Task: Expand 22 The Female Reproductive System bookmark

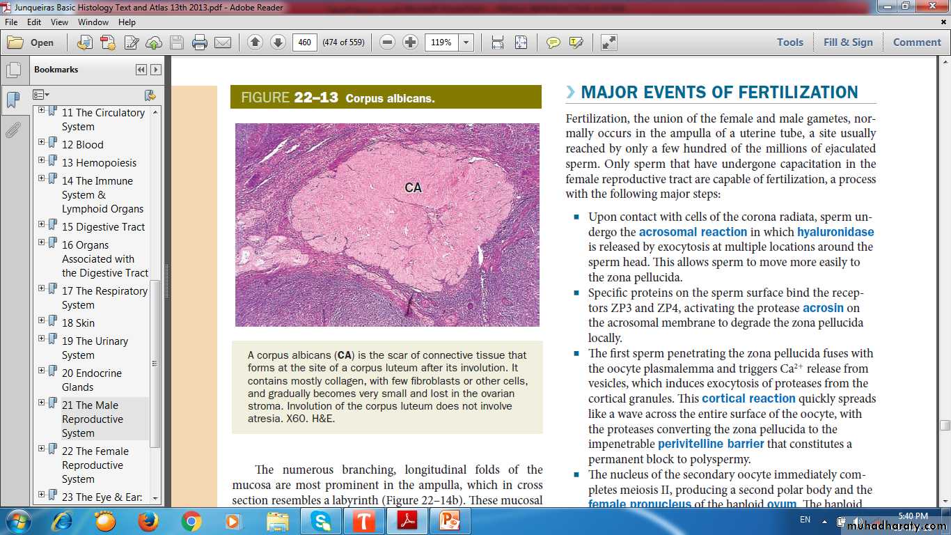Action: pyautogui.click(x=42, y=449)
